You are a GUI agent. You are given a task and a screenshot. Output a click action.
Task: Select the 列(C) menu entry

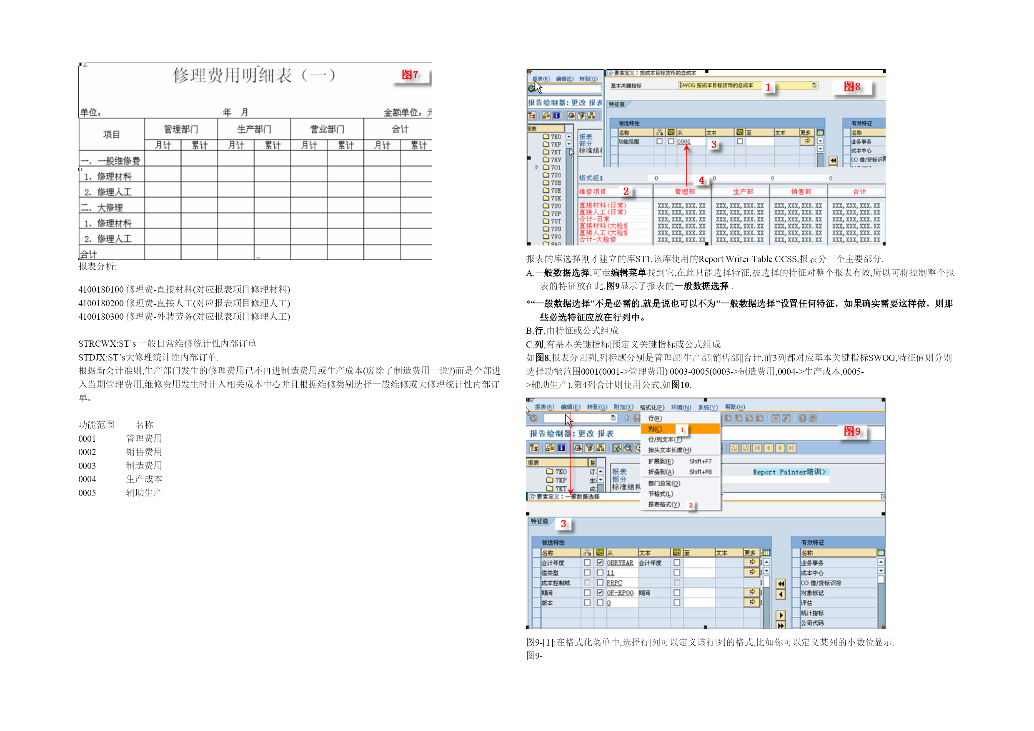[681, 429]
